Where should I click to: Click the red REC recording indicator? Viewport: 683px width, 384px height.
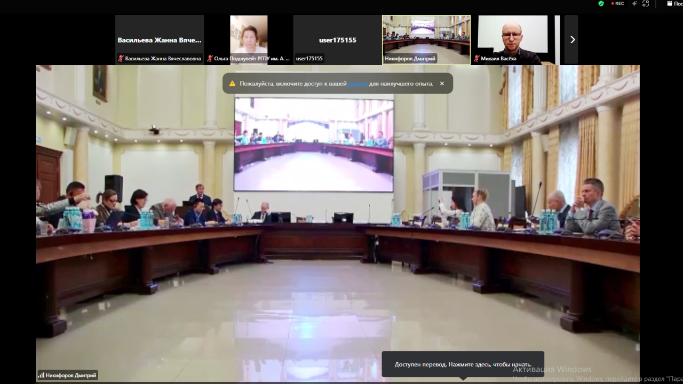[x=617, y=4]
